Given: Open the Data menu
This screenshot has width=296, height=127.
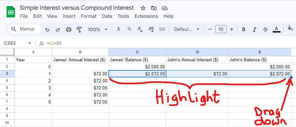Looking at the screenshot, I should coord(107,16).
